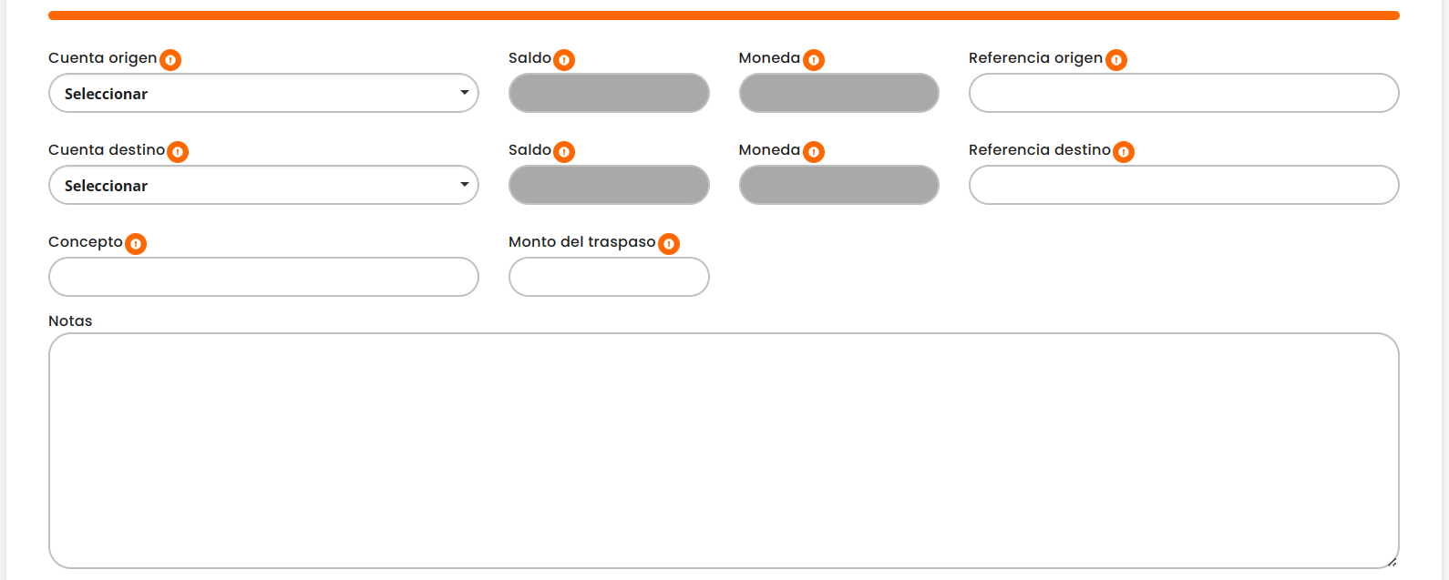
Task: Click the Notas textarea resize handle
Action: click(x=1392, y=562)
